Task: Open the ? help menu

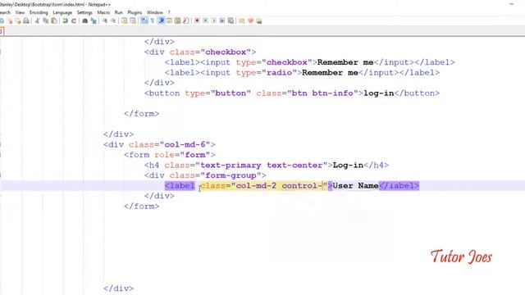Action: (169, 12)
